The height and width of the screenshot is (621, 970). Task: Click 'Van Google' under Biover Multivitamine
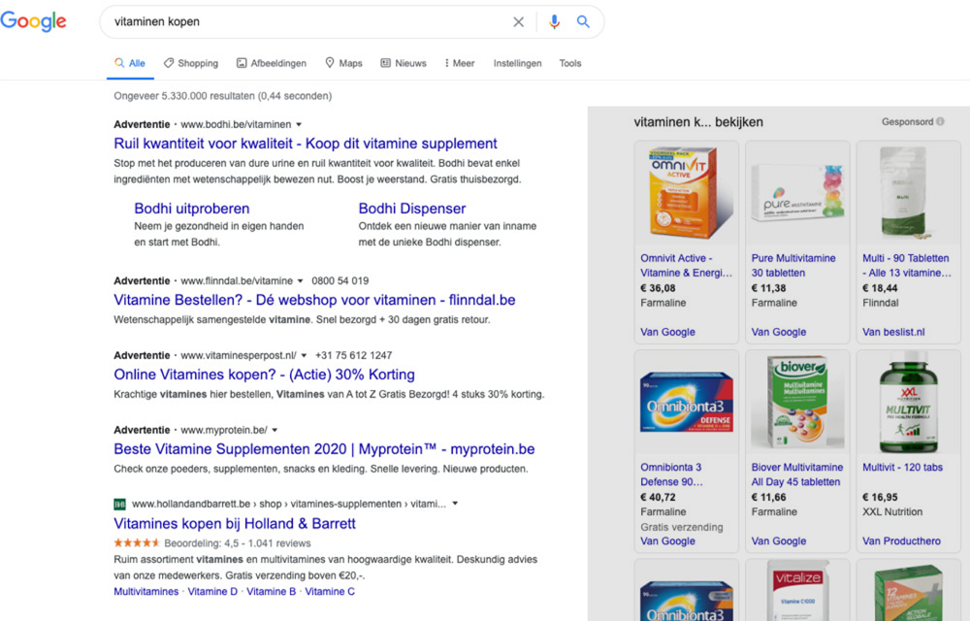click(x=778, y=541)
